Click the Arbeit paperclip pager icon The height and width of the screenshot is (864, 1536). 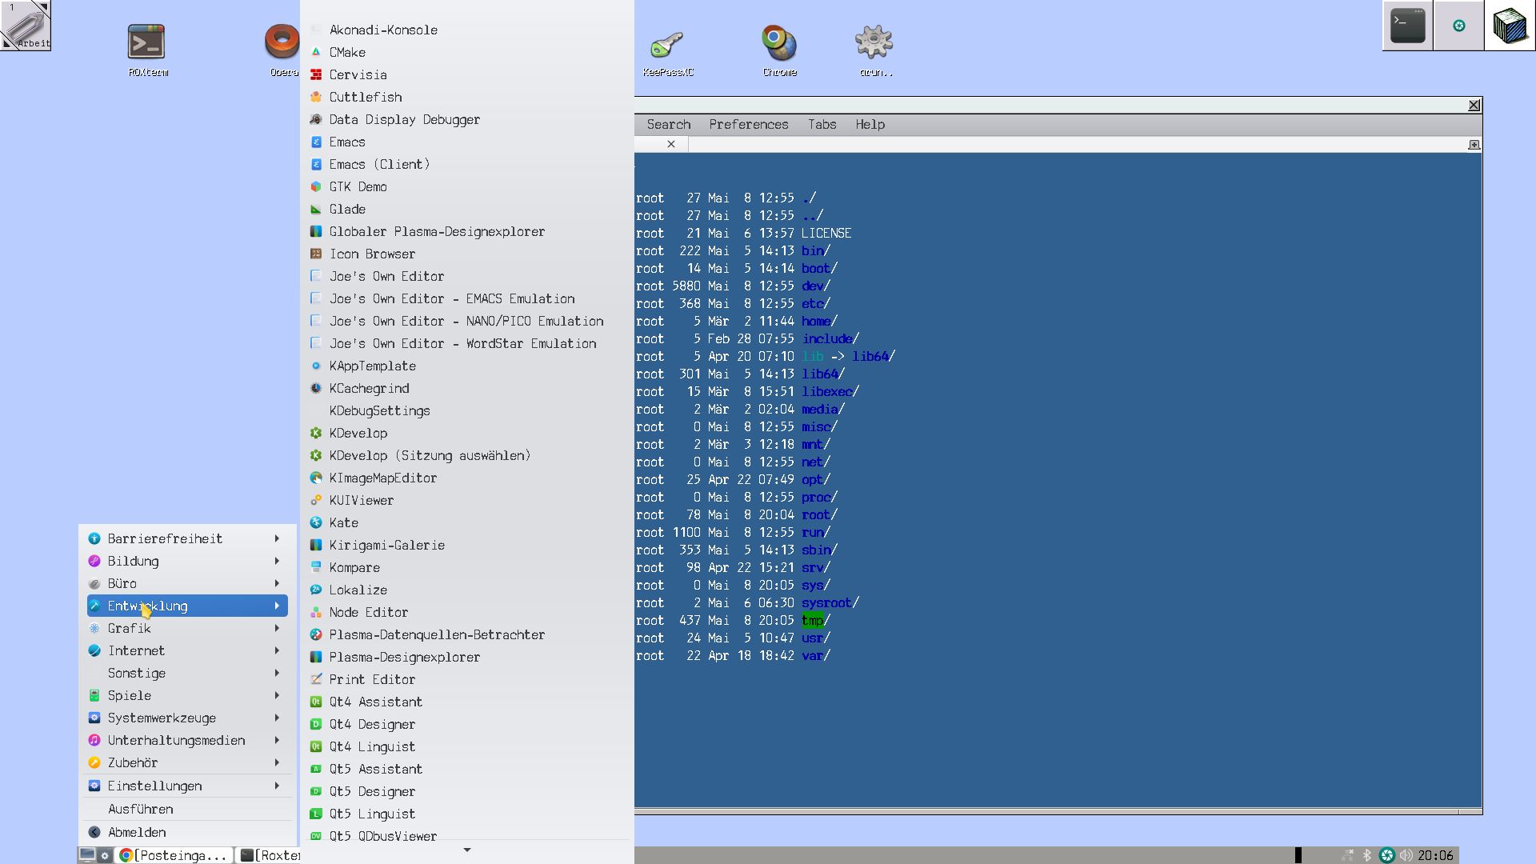coord(26,25)
